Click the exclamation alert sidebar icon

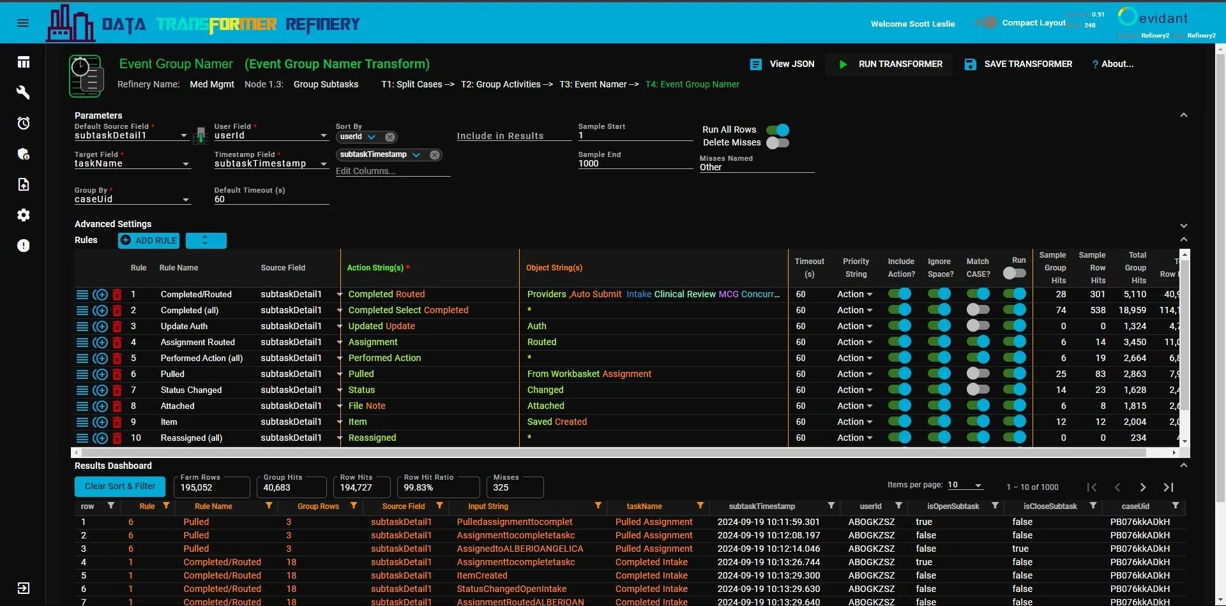23,246
